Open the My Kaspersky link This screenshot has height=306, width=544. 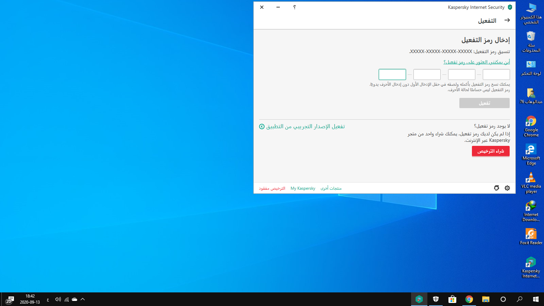303,188
